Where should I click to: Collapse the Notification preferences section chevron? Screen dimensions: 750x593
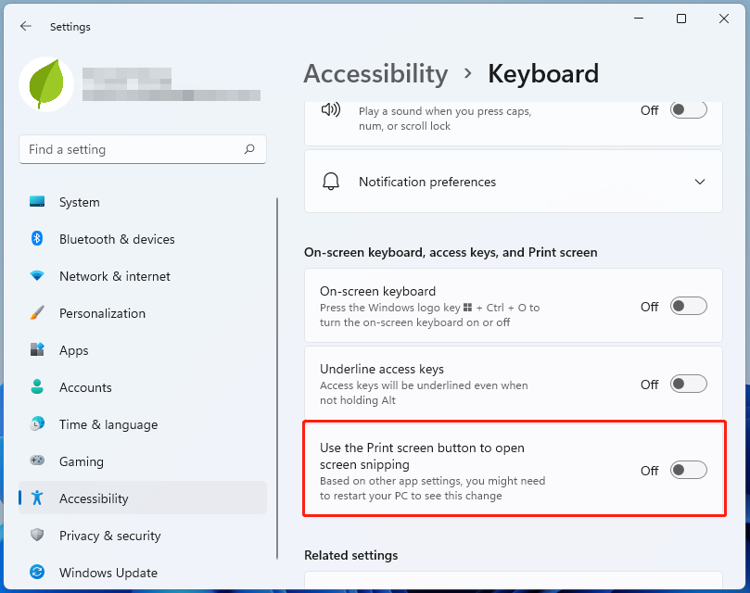pyautogui.click(x=700, y=182)
